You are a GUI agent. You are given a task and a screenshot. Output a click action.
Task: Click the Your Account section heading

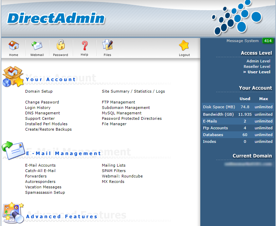(51, 79)
